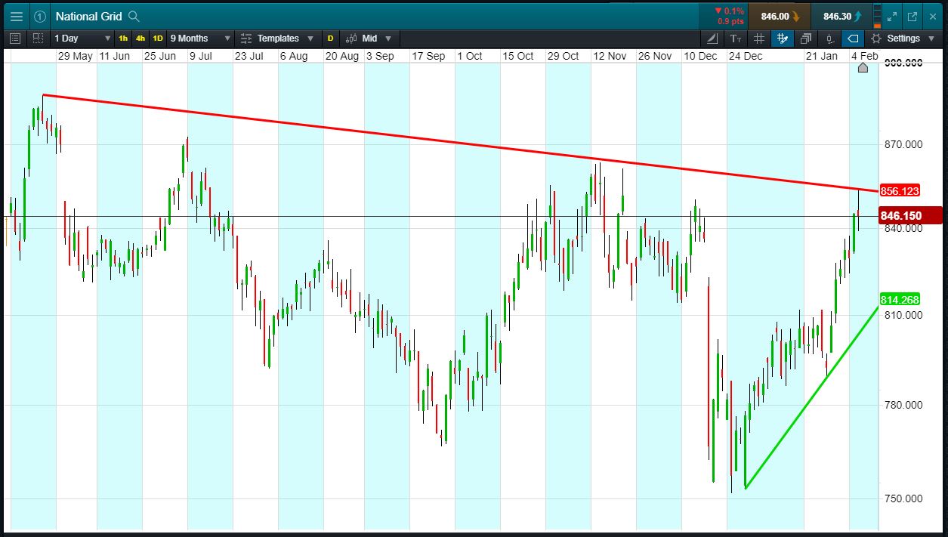
Task: Close the National Grid chart
Action: coord(933,16)
